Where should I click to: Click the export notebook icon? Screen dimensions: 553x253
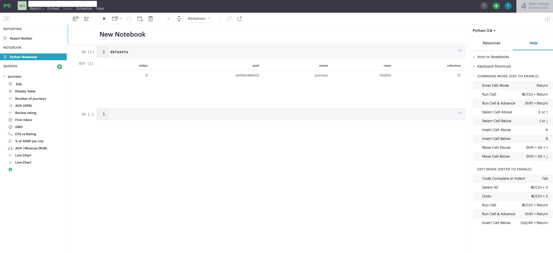click(x=240, y=19)
